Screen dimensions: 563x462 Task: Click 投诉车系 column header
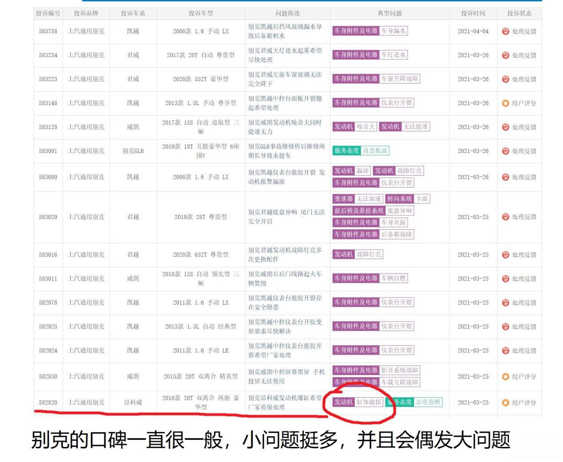133,13
